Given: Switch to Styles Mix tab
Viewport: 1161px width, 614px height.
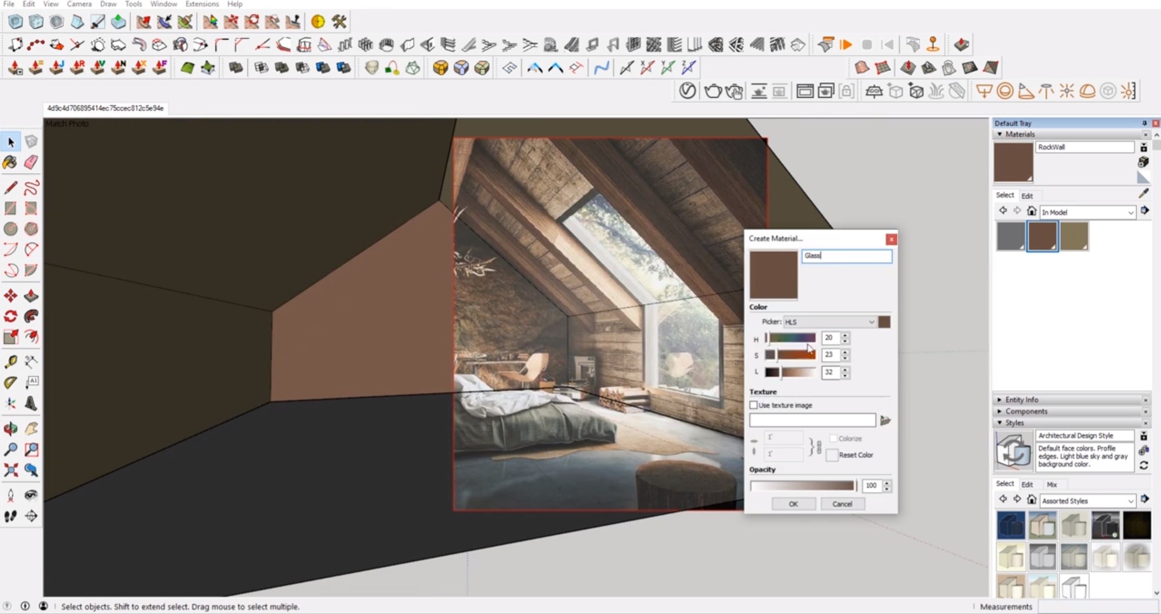Looking at the screenshot, I should (x=1052, y=484).
